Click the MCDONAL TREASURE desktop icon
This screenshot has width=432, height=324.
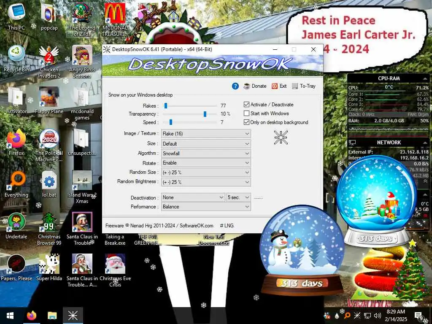pos(115,20)
